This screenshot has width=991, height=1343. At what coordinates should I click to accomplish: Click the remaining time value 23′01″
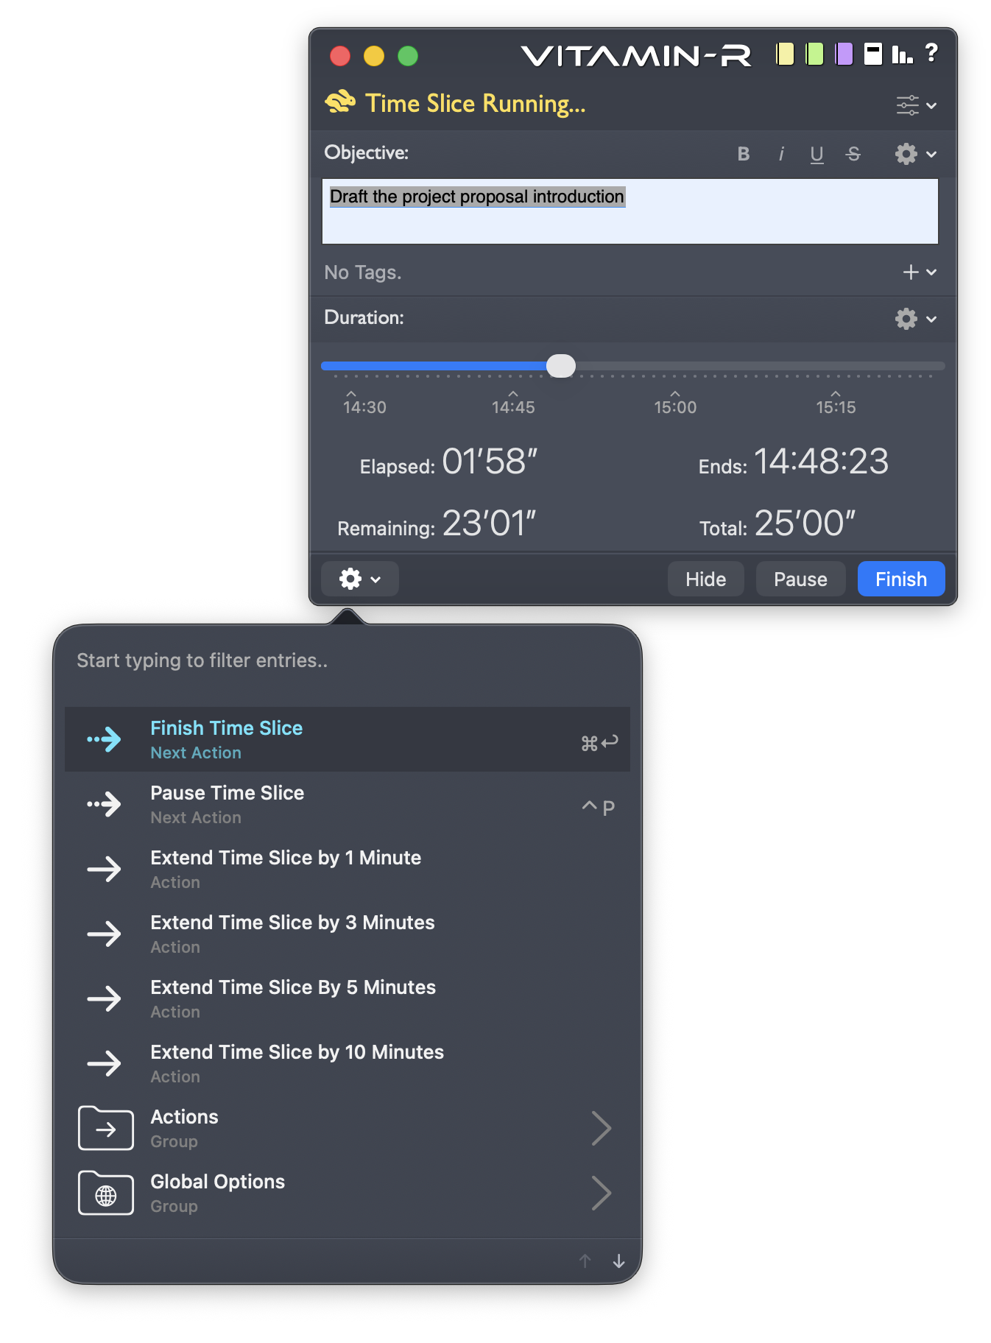(489, 524)
